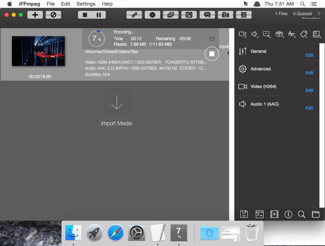This screenshot has height=246, width=325.
Task: Open the scissors trim icon
Action: click(x=292, y=34)
